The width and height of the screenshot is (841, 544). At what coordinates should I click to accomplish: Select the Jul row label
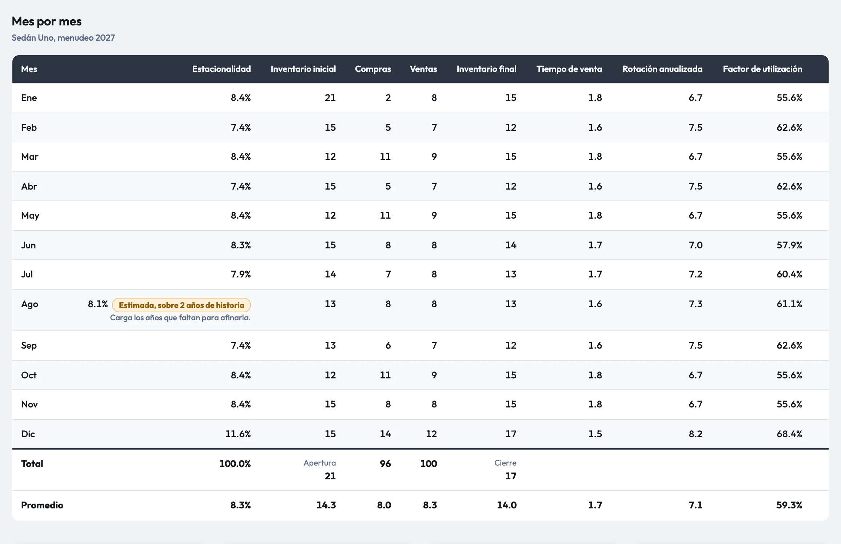point(27,274)
